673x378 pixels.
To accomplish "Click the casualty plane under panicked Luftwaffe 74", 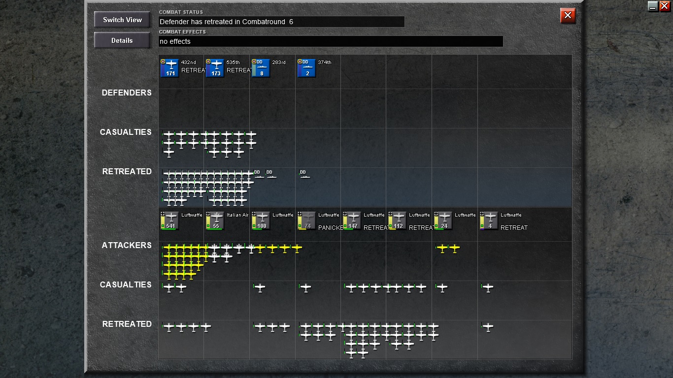I will [x=305, y=287].
